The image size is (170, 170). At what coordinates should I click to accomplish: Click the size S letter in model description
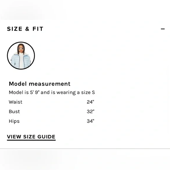coord(93,92)
